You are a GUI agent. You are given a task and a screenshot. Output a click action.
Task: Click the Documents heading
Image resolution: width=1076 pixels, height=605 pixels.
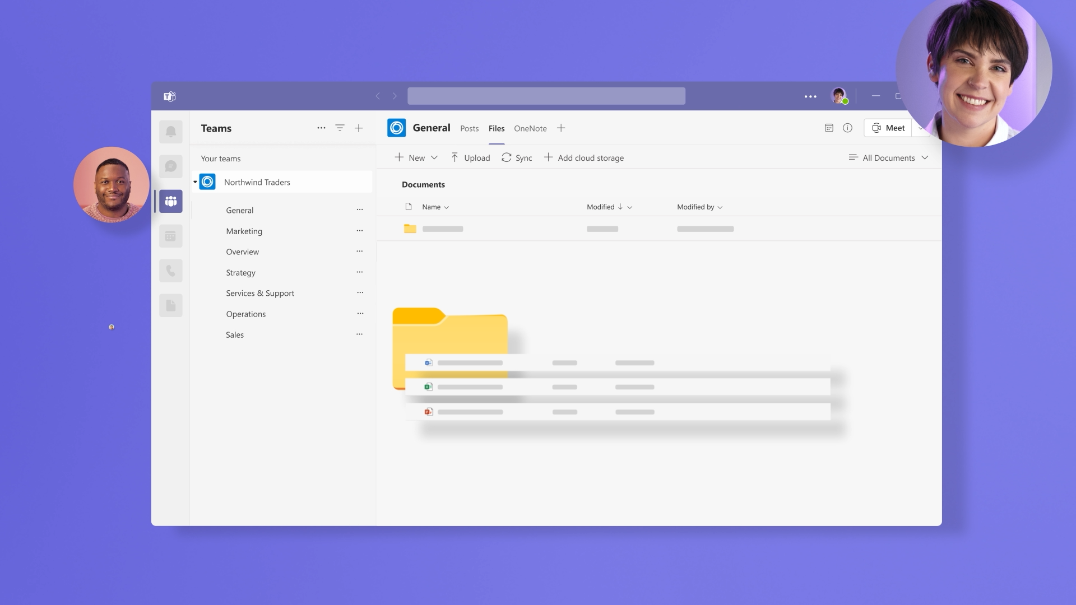tap(423, 184)
